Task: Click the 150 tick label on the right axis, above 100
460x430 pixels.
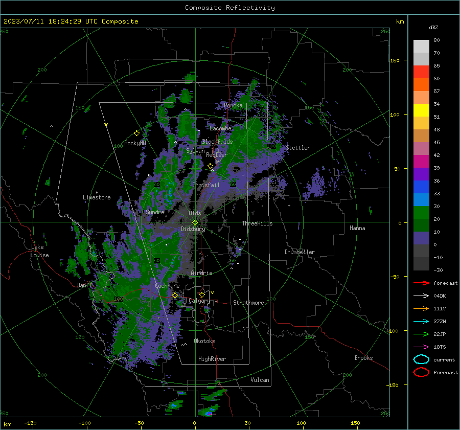Action: click(x=395, y=60)
